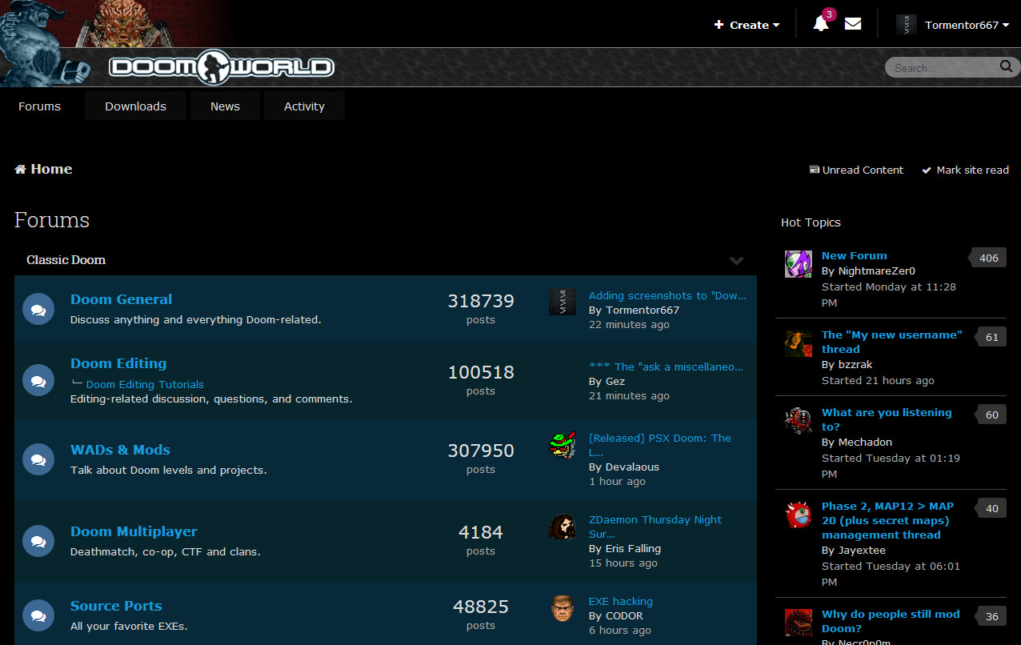This screenshot has height=645, width=1021.
Task: Open 'Adding screenshots to Dow...' topic
Action: (x=667, y=295)
